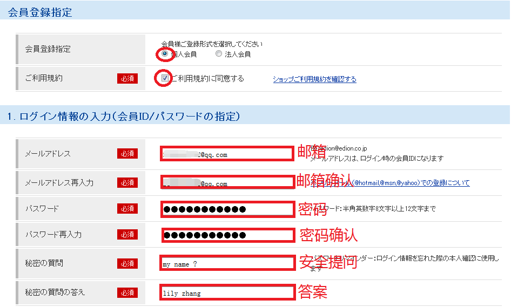Open the hotmail/msn/yahoo registration info link
Image resolution: width=511 pixels, height=307 pixels.
pyautogui.click(x=411, y=183)
